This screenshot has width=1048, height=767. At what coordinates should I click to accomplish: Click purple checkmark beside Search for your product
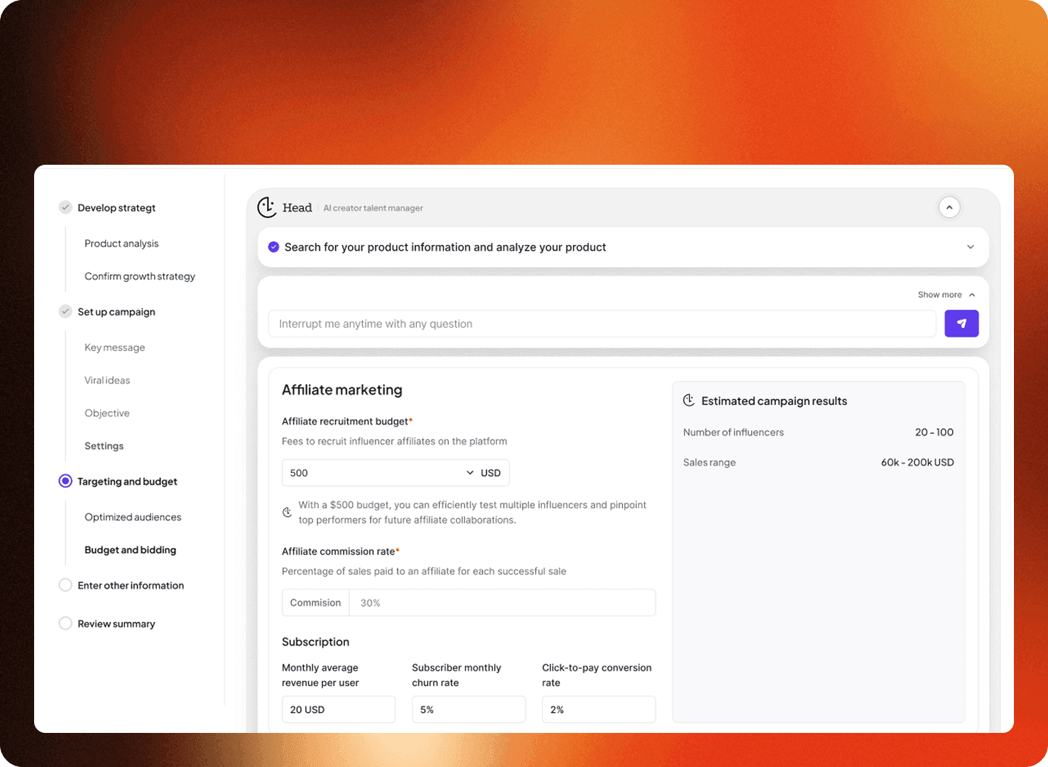pos(273,247)
